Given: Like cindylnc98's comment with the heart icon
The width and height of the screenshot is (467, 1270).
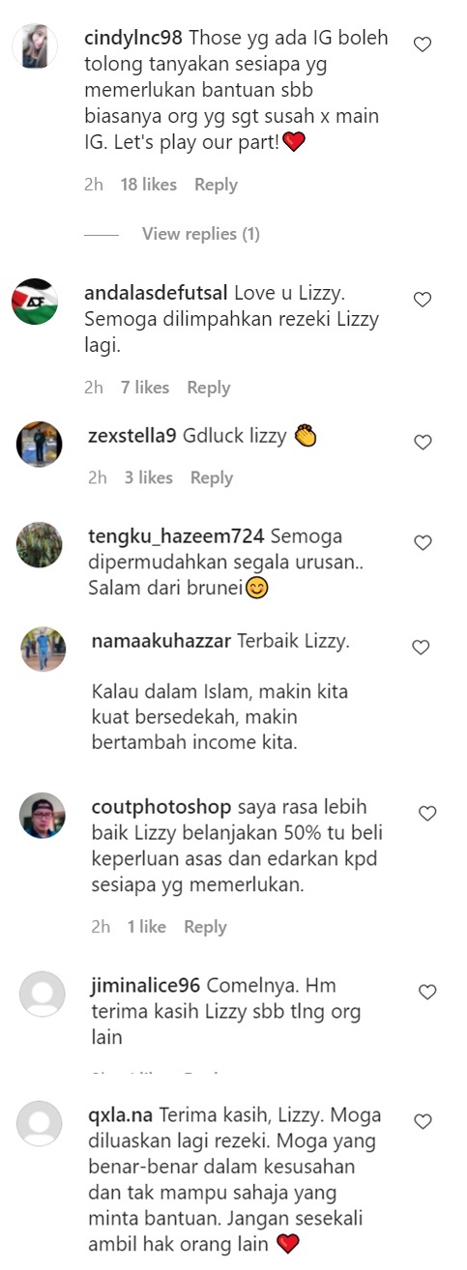Looking at the screenshot, I should point(422,44).
